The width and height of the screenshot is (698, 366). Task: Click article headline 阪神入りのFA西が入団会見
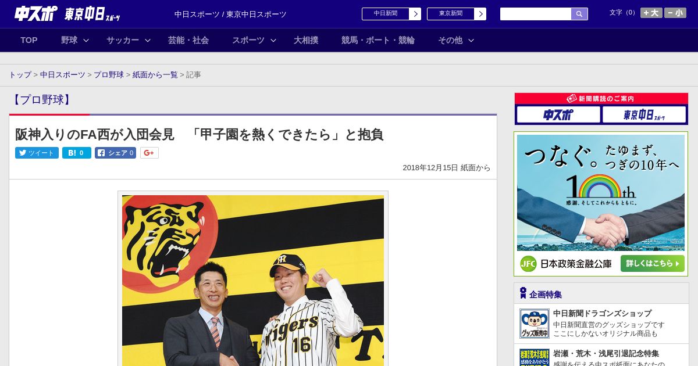point(200,134)
